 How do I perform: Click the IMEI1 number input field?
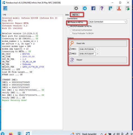[x=87, y=49]
